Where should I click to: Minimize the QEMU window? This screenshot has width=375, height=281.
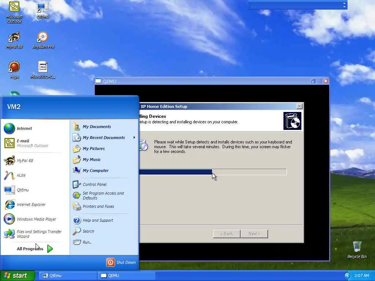point(313,81)
